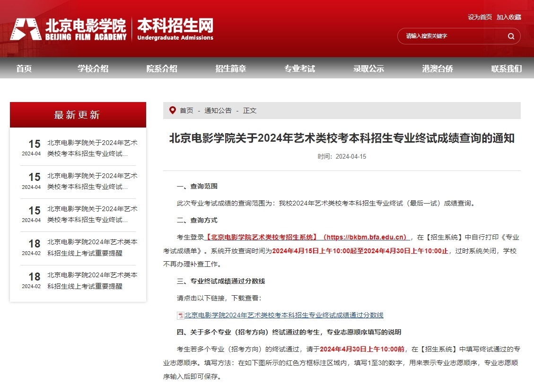Click 通知公告 in the breadcrumb
This screenshot has height=384, width=534.
click(218, 111)
